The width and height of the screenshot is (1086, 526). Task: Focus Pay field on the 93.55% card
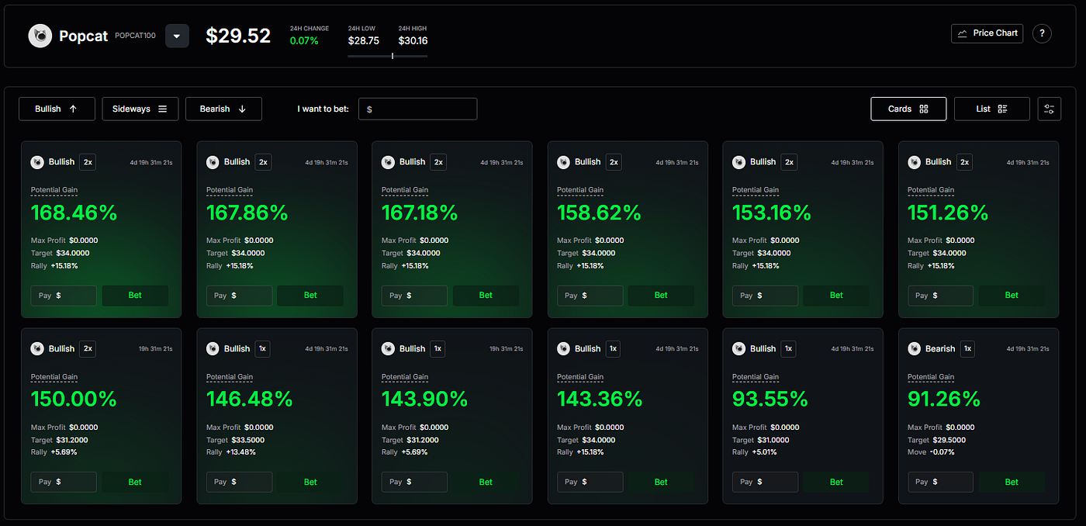[765, 482]
